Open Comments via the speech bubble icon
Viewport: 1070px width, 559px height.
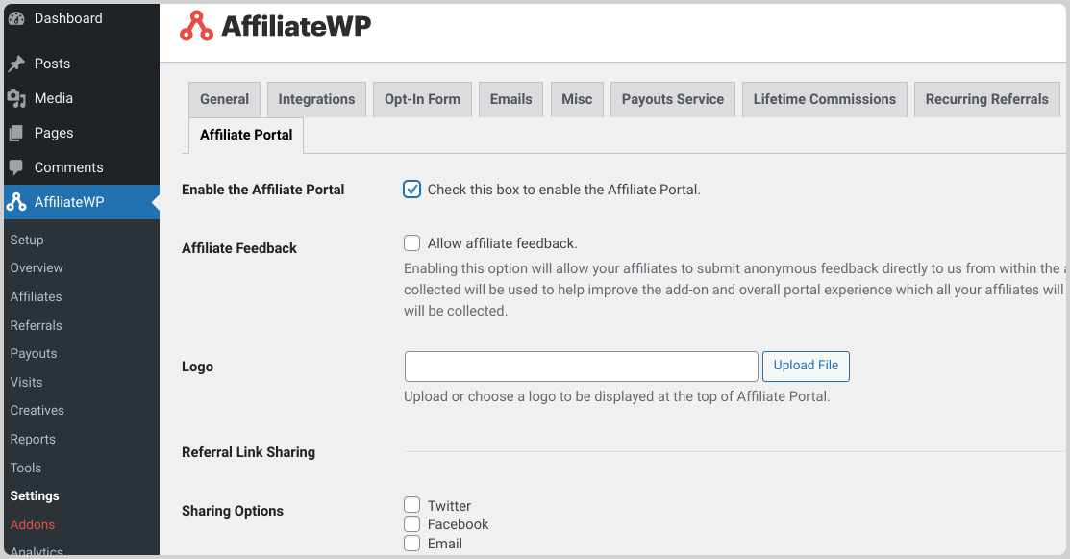click(x=14, y=166)
